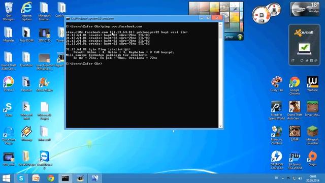Click the avast laptop checkmark status
The width and height of the screenshot is (325, 183).
(304, 49)
